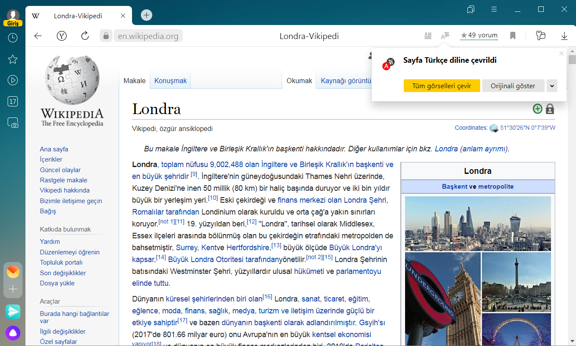Click the Bağış link
The height and width of the screenshot is (346, 576).
click(48, 211)
